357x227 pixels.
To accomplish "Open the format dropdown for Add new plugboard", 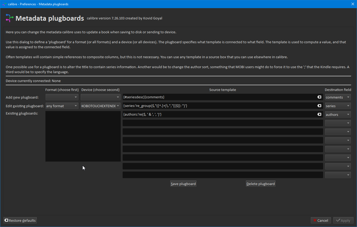I will 62,97.
